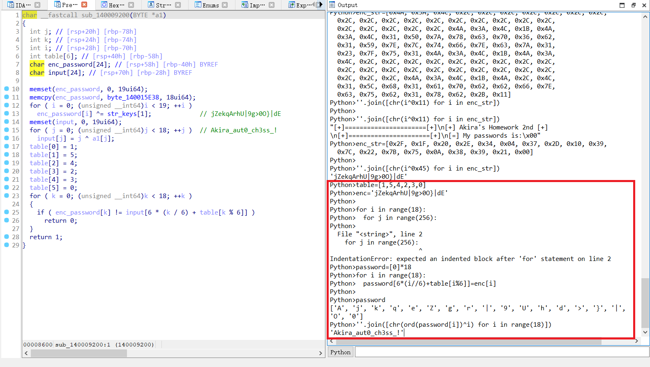Viewport: 650px width, 367px height.
Task: Click the Enums tab list icon
Action: pyautogui.click(x=198, y=5)
